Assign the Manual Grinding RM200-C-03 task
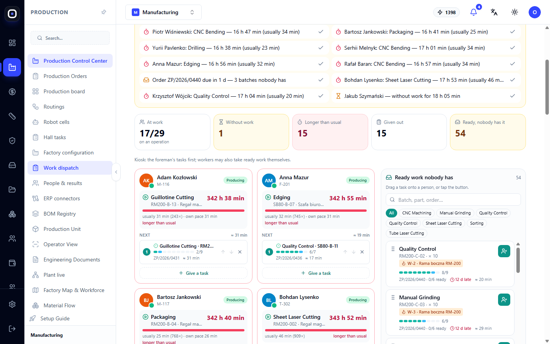The width and height of the screenshot is (550, 344). [504, 300]
